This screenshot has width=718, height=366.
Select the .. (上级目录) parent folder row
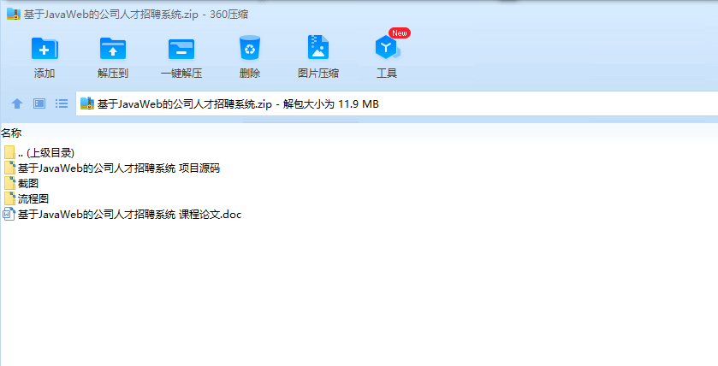click(39, 153)
